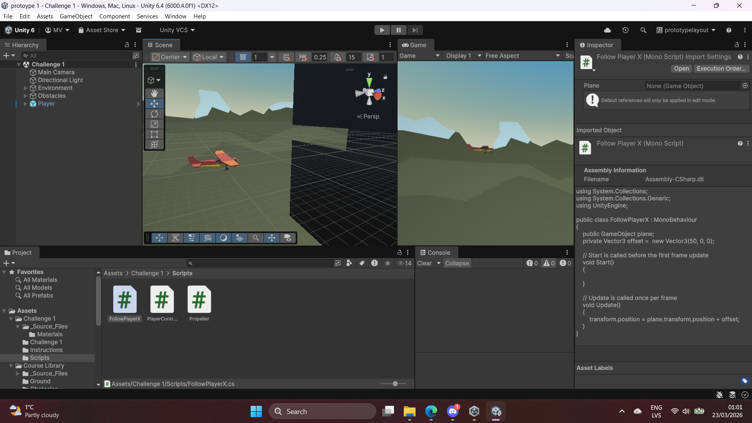
Task: Select the Rotate tool in Scene
Action: [154, 114]
